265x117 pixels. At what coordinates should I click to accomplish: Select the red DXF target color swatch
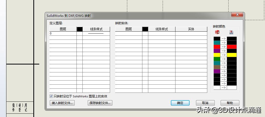232,47
